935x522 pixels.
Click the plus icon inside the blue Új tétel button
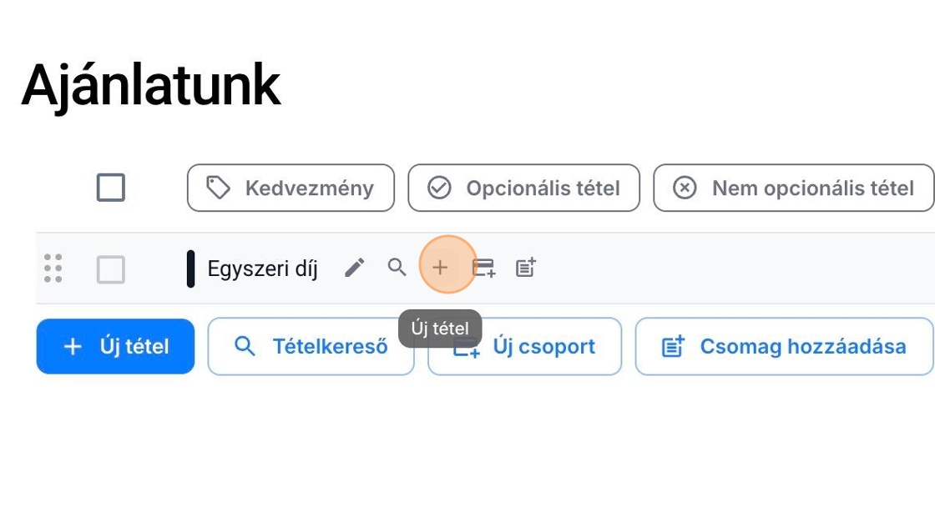tap(73, 347)
